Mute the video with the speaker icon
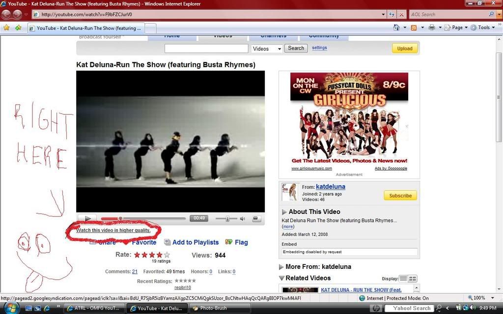This screenshot has width=503, height=314. click(243, 218)
